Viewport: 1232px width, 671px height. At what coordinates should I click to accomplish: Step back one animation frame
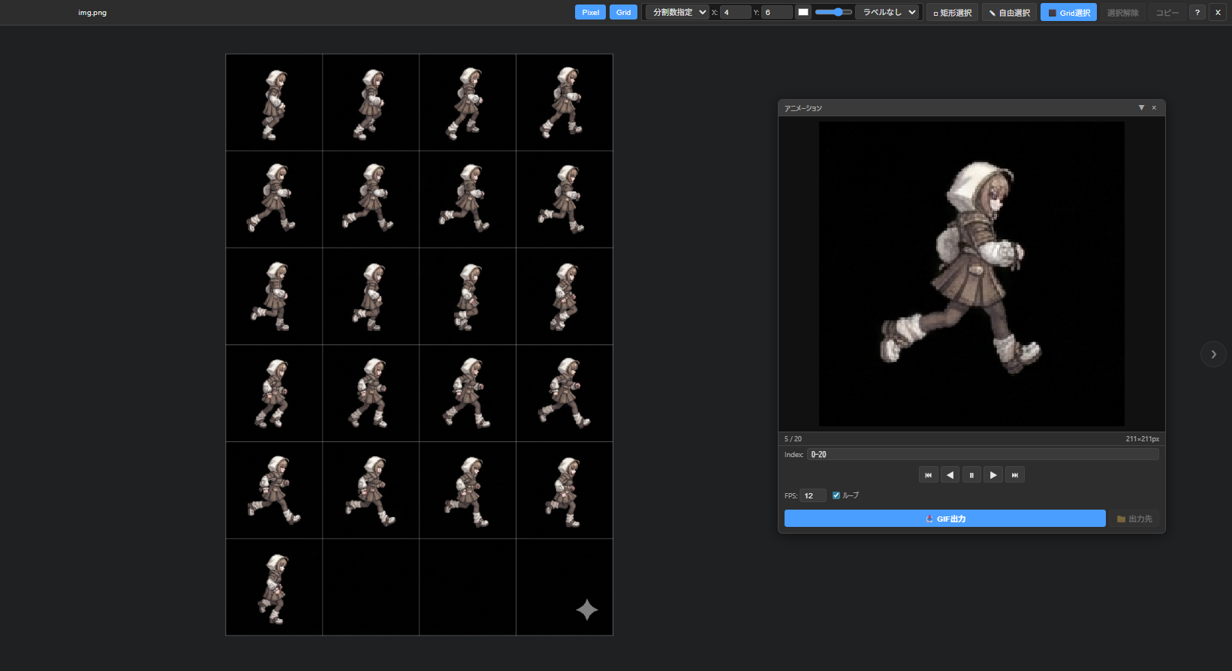pyautogui.click(x=950, y=475)
